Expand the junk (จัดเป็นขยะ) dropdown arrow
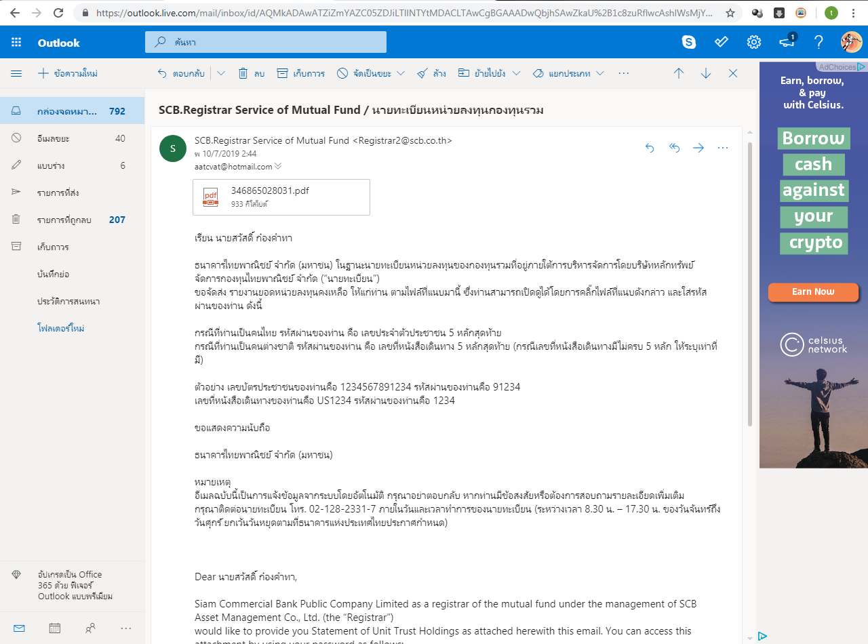Viewport: 868px width, 644px height. tap(401, 73)
